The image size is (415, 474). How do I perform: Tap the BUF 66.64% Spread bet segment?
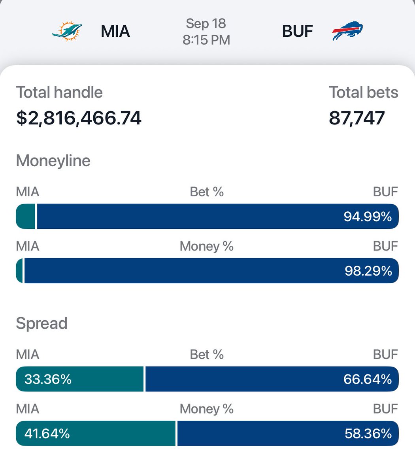(272, 379)
